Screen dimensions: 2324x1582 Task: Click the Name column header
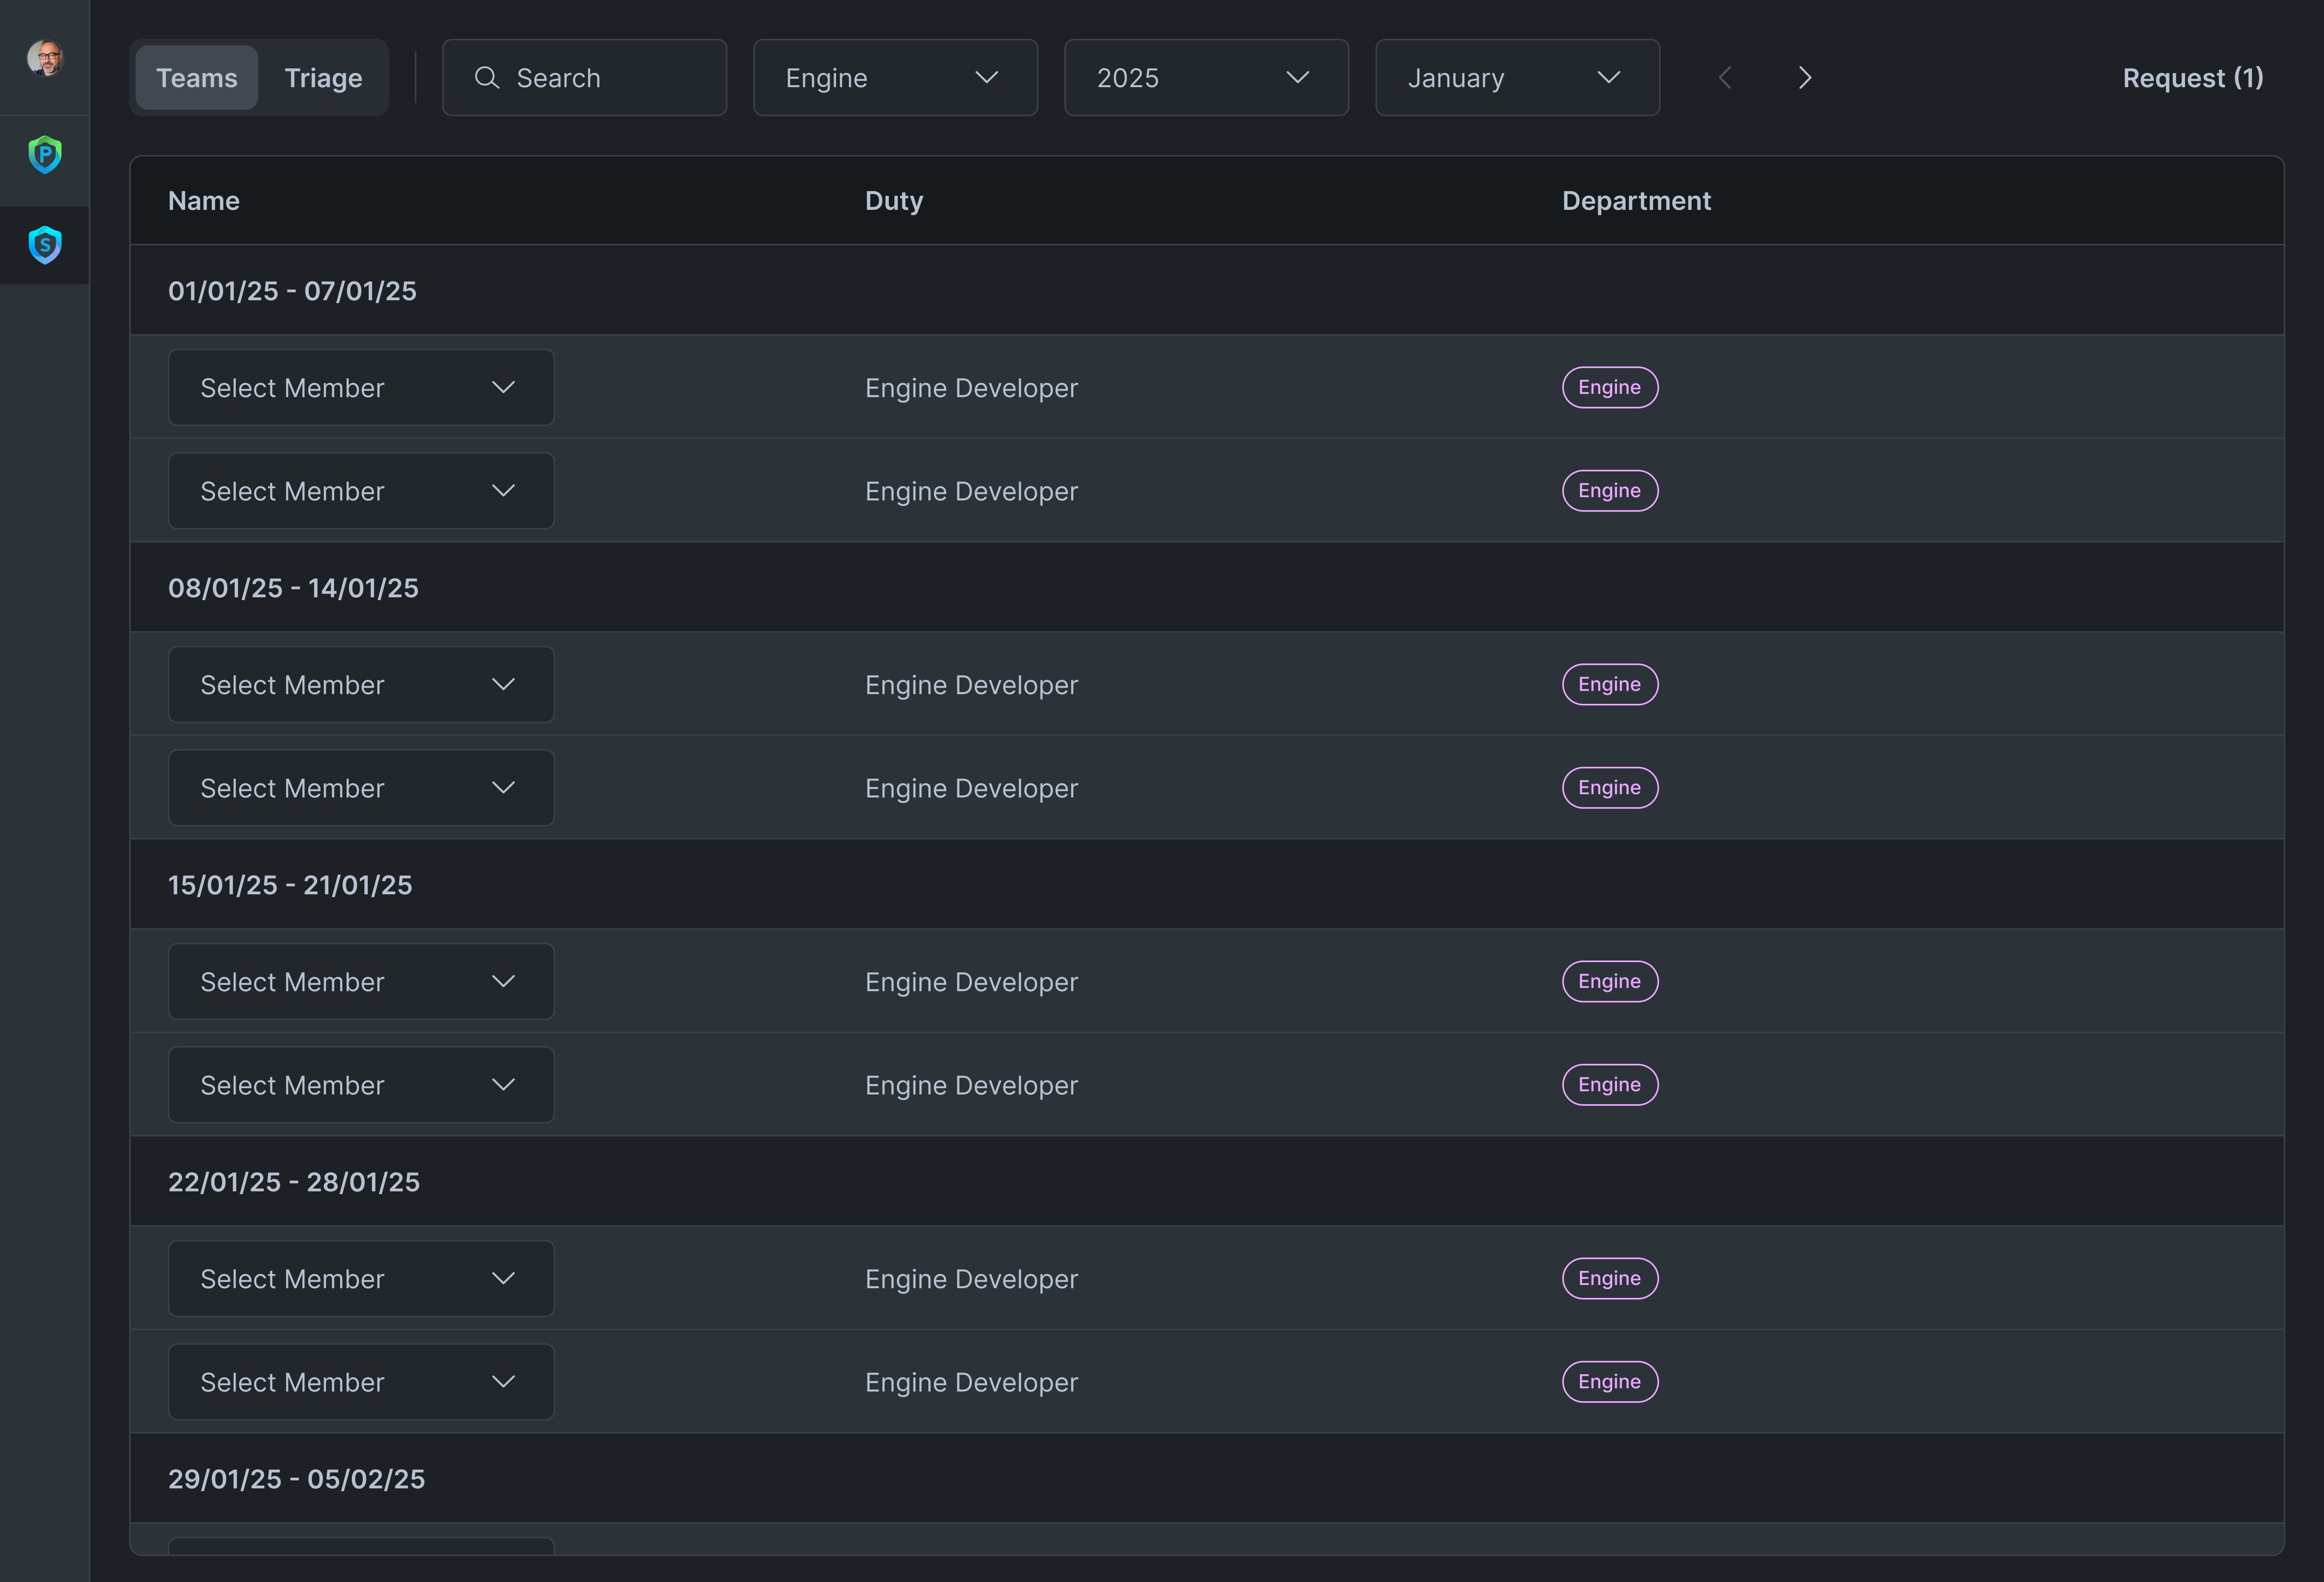tap(204, 201)
